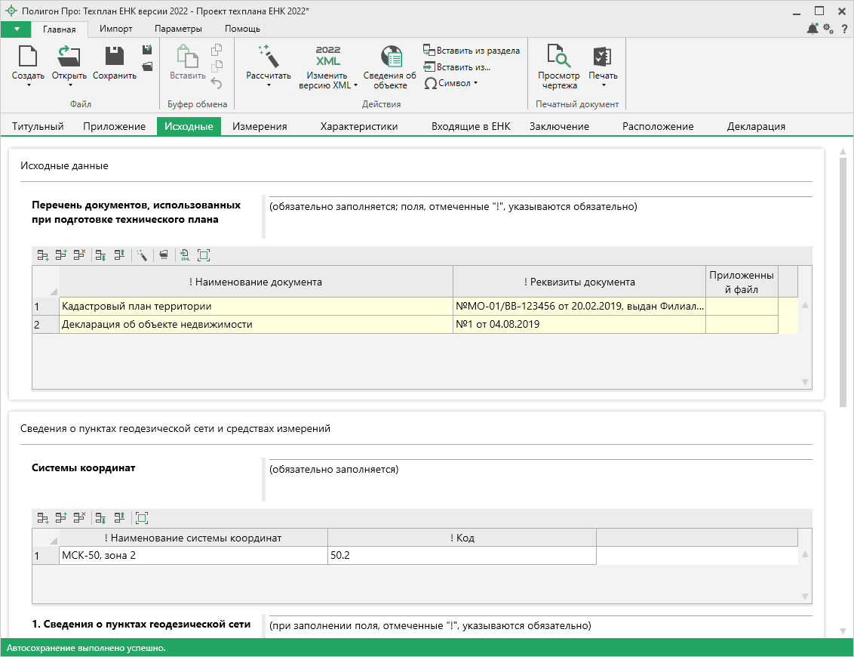Move row down in documents table toolbar
This screenshot has height=657, width=854.
click(100, 255)
